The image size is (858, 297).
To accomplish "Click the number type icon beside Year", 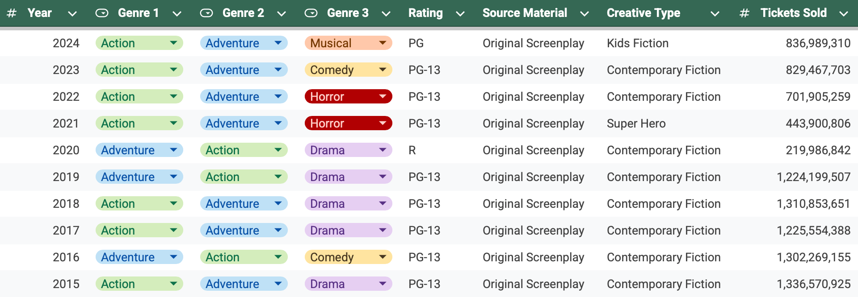I will [12, 13].
